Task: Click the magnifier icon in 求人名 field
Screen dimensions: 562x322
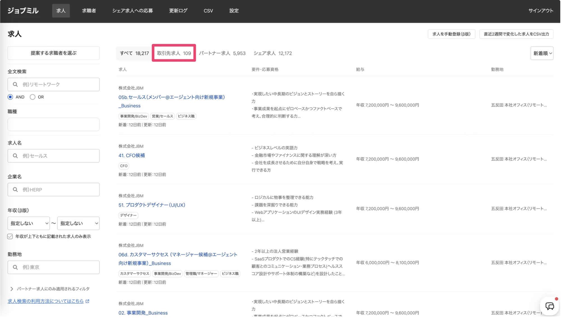Action: point(15,156)
